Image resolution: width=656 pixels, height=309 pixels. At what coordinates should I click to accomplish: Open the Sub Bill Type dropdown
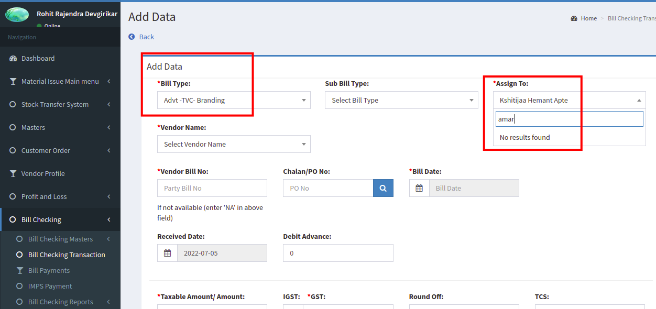pyautogui.click(x=401, y=100)
